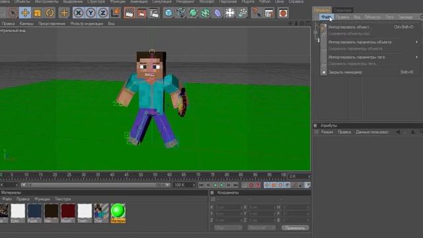This screenshot has height=238, width=423.
Task: Select the green sphere material thumbnail
Action: coord(118,213)
